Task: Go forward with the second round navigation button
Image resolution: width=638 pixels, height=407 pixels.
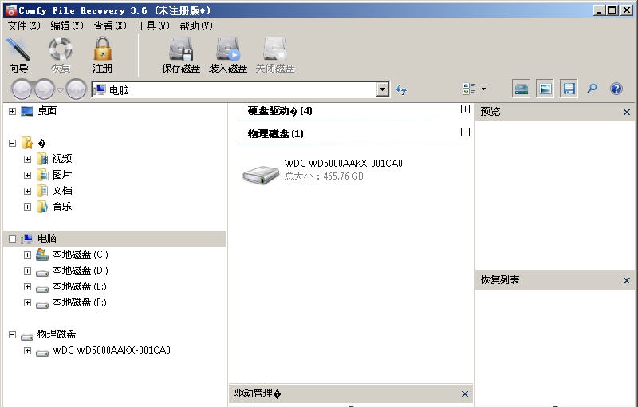Action: click(x=45, y=89)
